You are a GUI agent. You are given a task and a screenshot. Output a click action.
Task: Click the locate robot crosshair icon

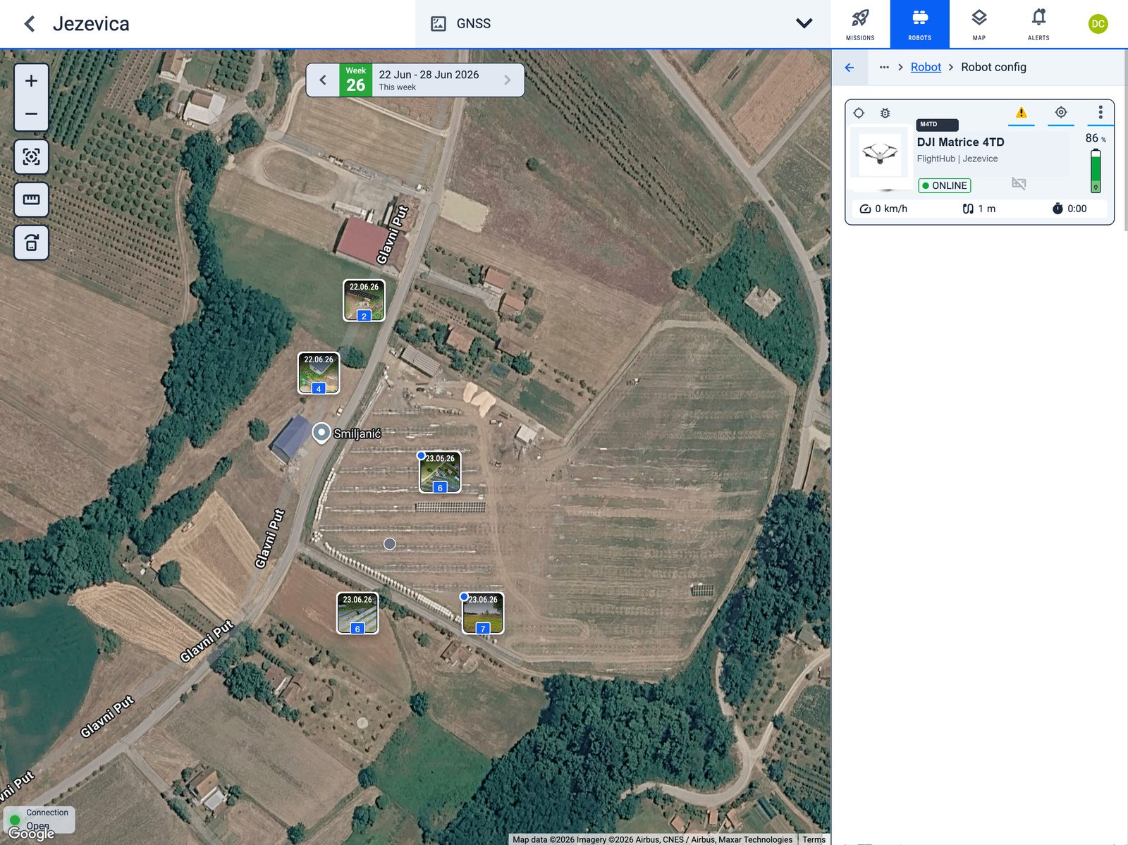[x=859, y=113]
